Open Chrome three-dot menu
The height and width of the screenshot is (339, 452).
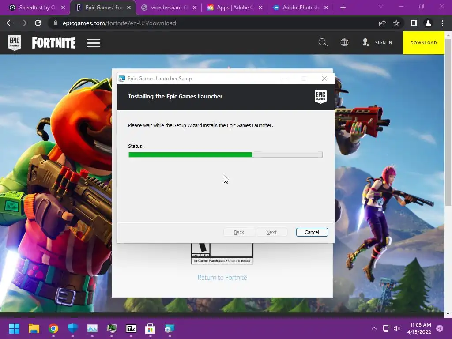442,23
